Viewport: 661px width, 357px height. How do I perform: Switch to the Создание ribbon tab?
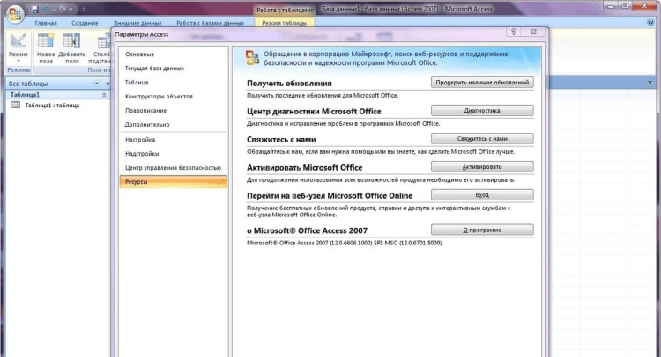tap(85, 23)
